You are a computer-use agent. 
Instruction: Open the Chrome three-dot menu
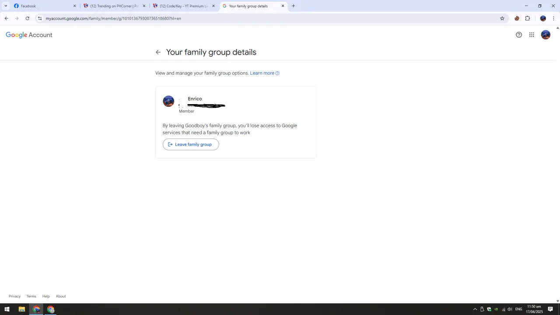tap(553, 18)
